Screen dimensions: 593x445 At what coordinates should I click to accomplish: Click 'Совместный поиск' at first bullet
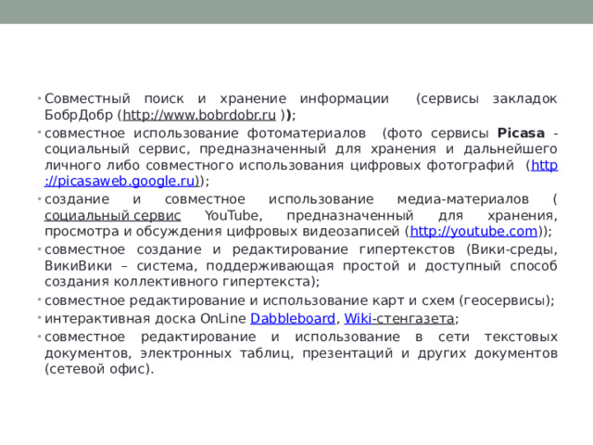pos(114,98)
